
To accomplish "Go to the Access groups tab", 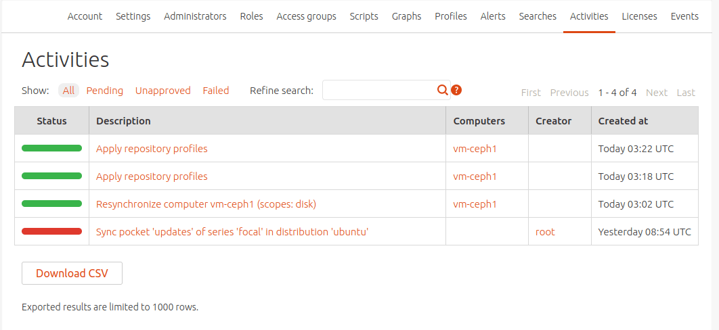I will pos(307,16).
